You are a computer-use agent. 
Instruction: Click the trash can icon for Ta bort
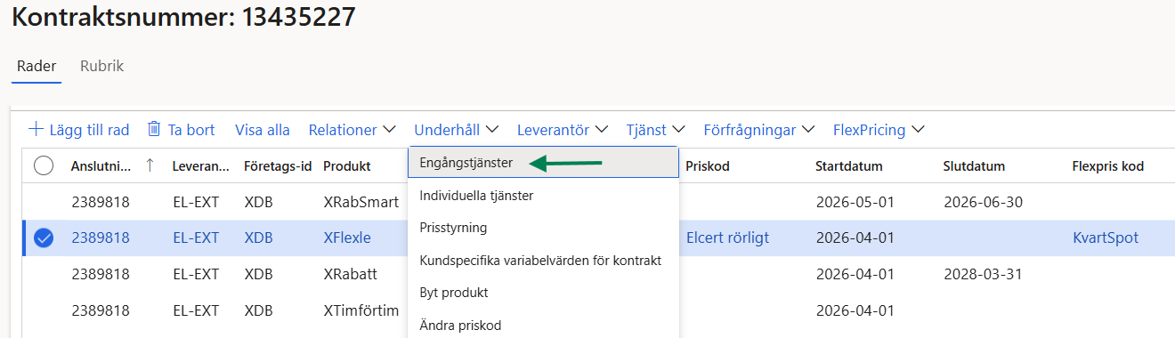pos(154,129)
